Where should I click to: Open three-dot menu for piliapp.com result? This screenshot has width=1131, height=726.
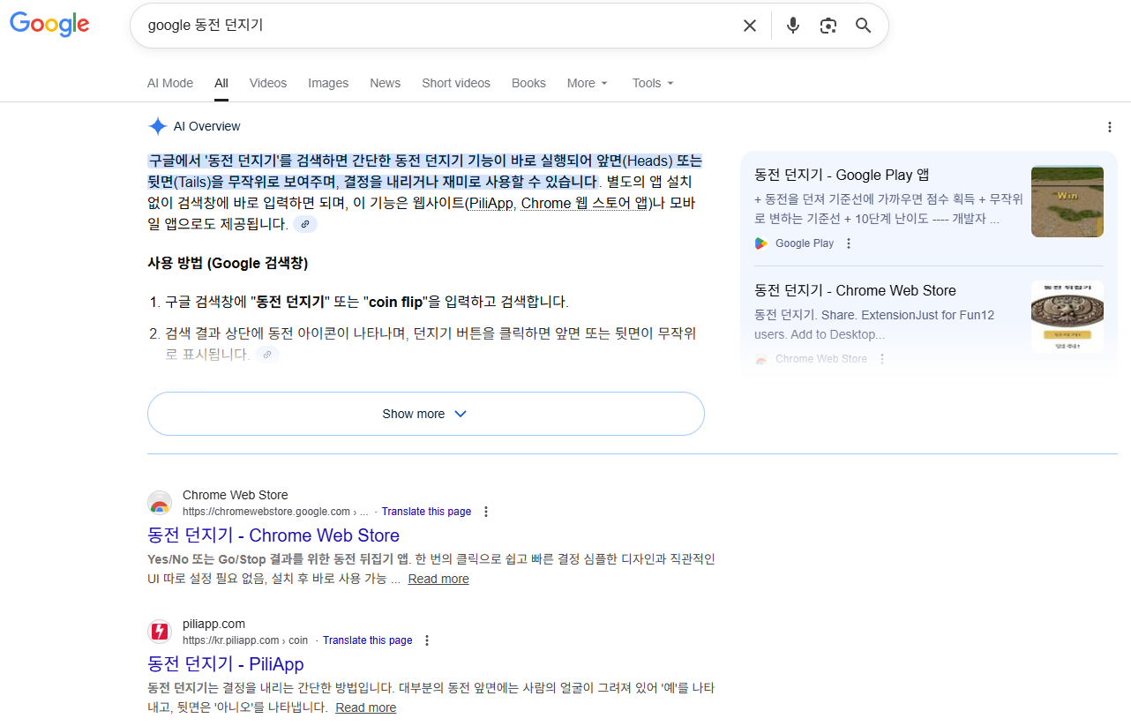(427, 640)
